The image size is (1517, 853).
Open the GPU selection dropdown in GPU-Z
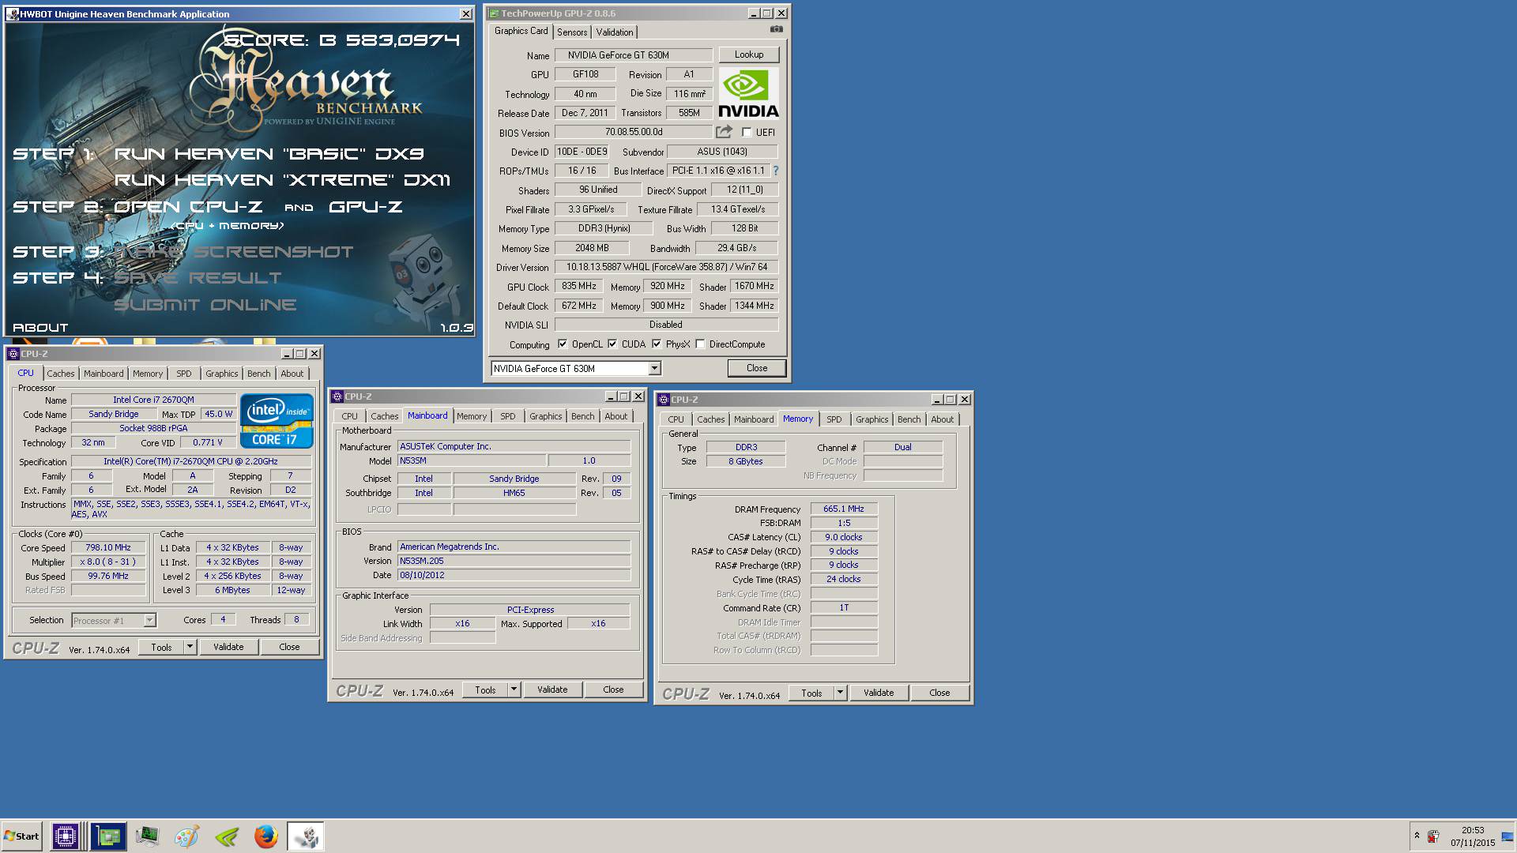[x=654, y=369]
